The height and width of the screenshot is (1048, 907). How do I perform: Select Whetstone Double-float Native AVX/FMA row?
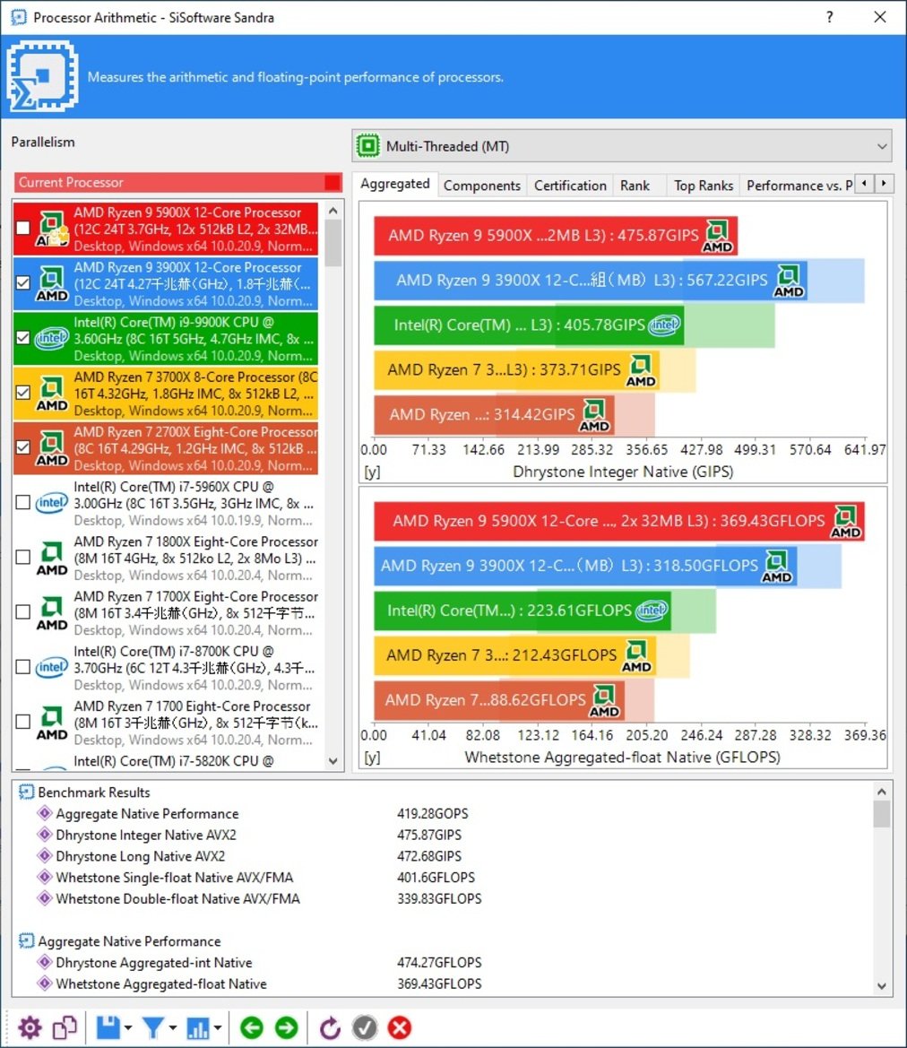coord(259,898)
